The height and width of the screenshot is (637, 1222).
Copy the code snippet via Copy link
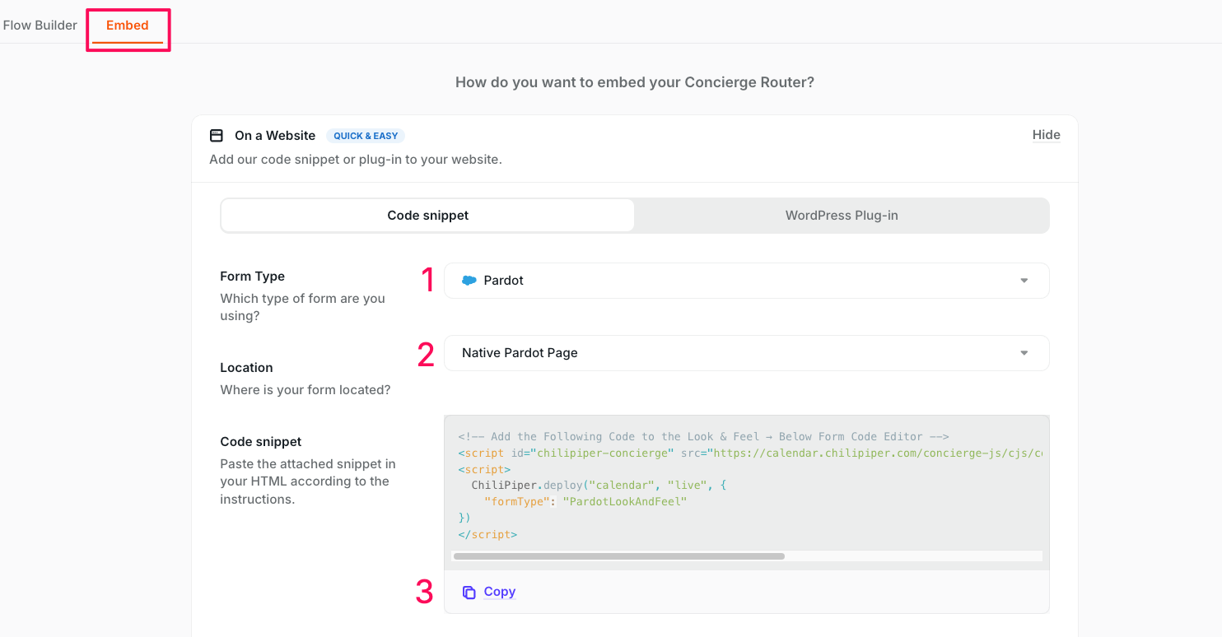(x=500, y=592)
